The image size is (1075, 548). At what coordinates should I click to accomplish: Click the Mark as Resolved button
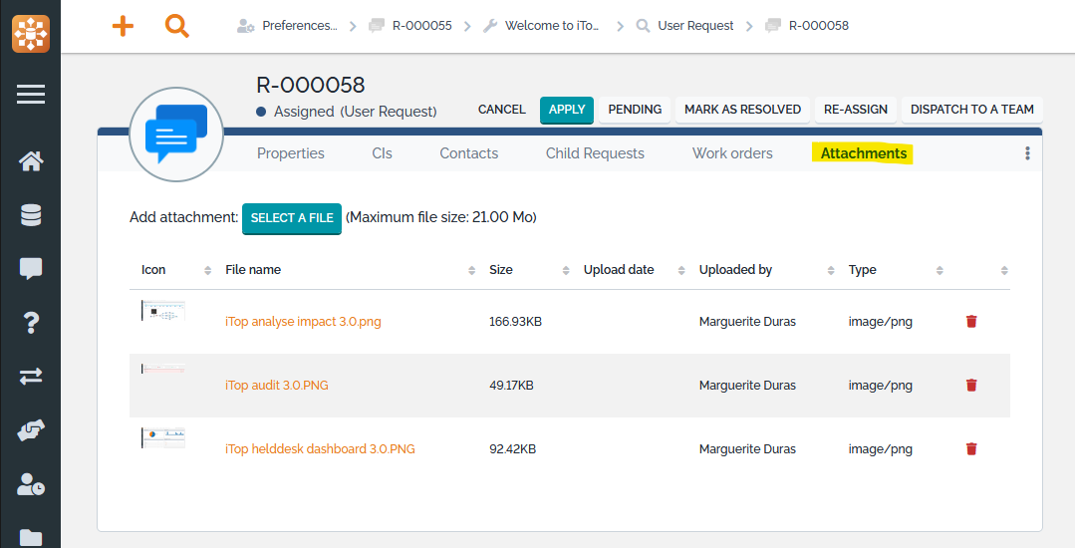[742, 110]
